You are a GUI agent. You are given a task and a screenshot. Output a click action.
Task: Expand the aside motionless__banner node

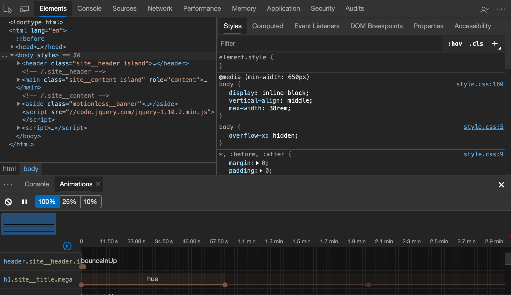pos(19,104)
